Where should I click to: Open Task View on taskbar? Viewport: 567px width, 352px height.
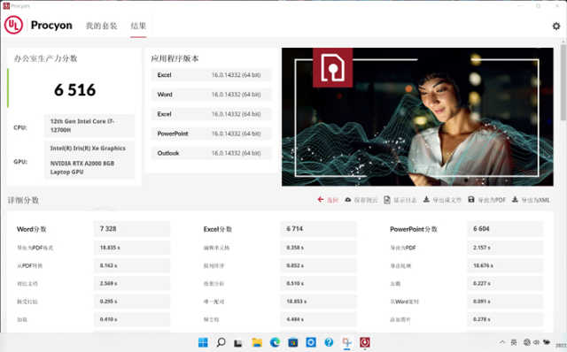pyautogui.click(x=238, y=342)
